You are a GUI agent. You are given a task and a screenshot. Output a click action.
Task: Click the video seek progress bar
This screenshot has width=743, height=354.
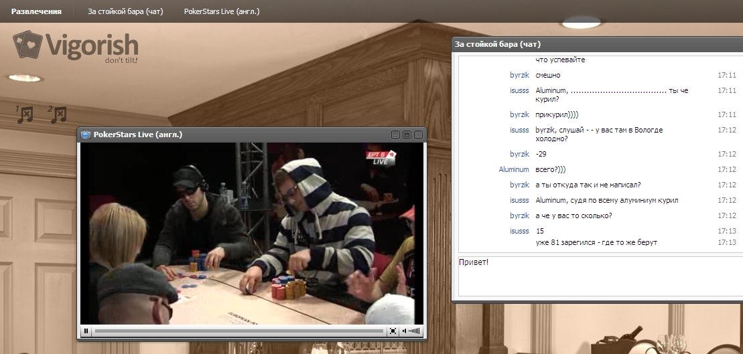coord(239,331)
